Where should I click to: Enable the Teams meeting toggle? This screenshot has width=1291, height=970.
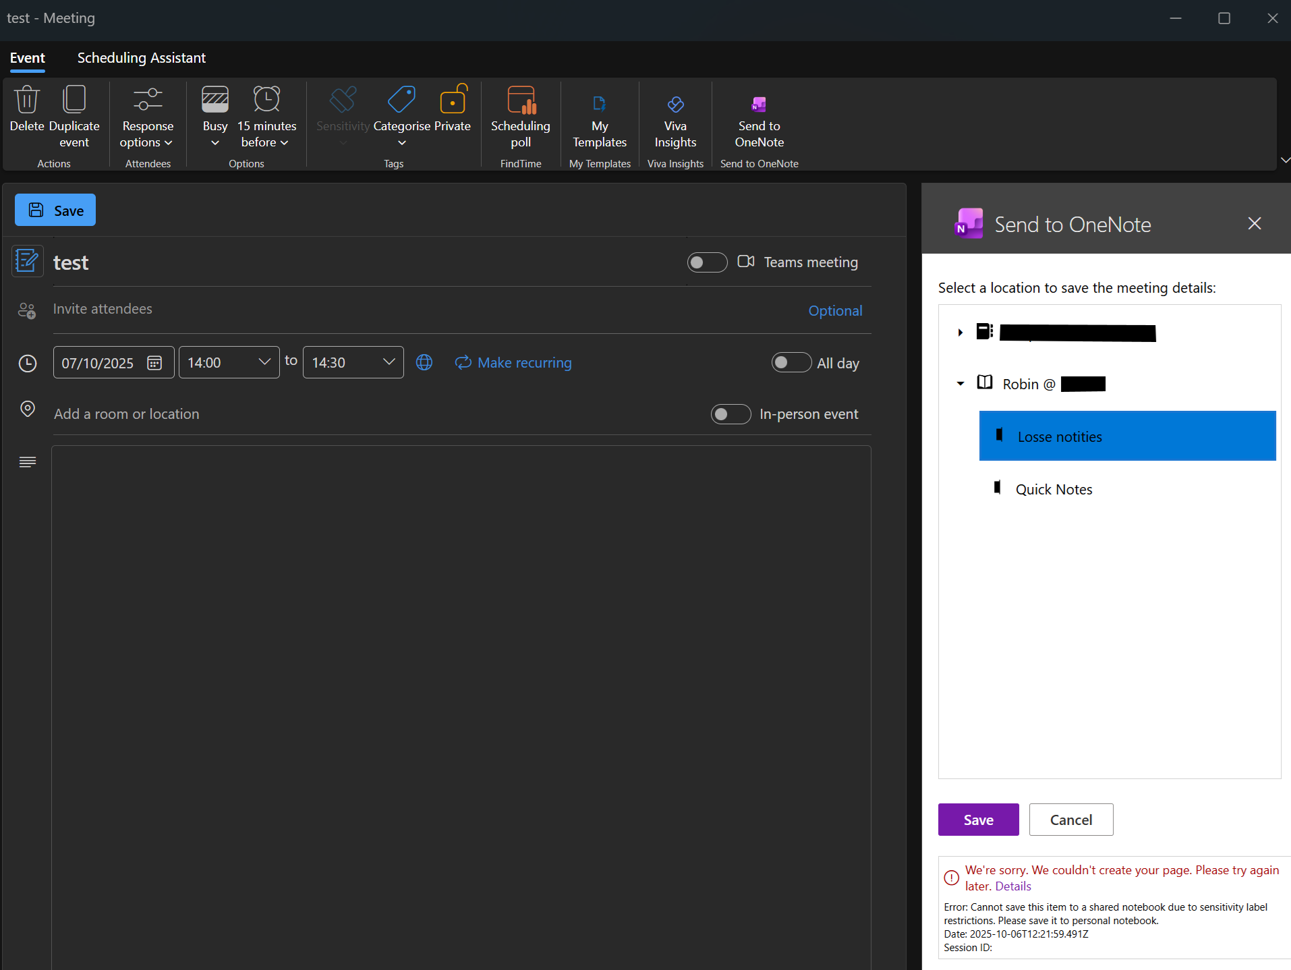tap(706, 262)
